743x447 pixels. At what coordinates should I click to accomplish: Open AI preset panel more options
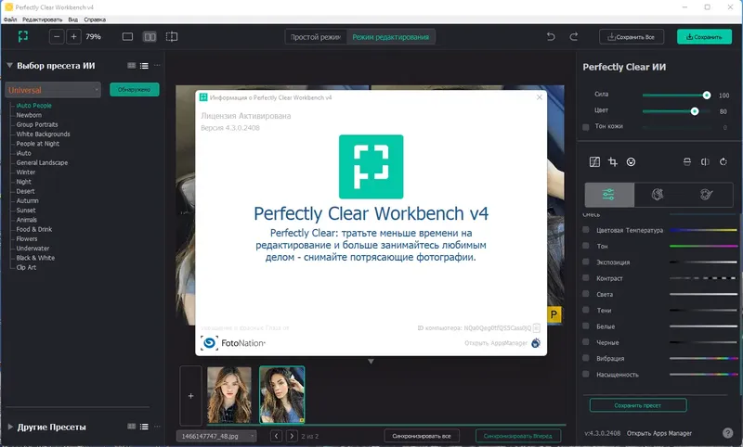(x=157, y=65)
